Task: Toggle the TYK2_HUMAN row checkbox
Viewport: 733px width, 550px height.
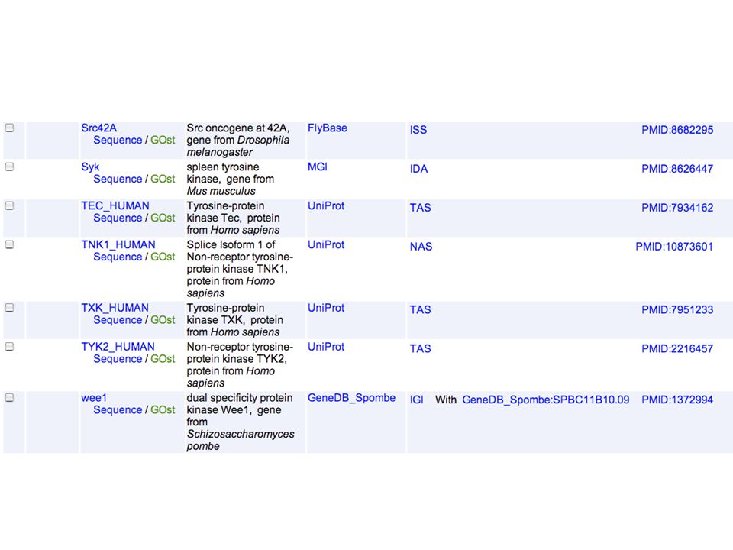Action: click(9, 346)
